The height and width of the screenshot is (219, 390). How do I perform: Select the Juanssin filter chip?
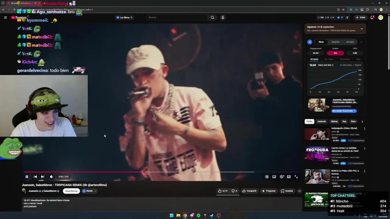321,121
